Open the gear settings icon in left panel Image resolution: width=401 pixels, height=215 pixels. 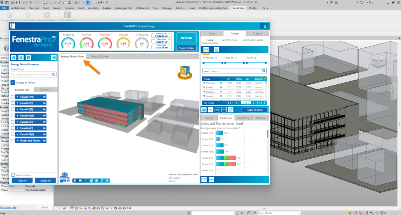click(21, 57)
